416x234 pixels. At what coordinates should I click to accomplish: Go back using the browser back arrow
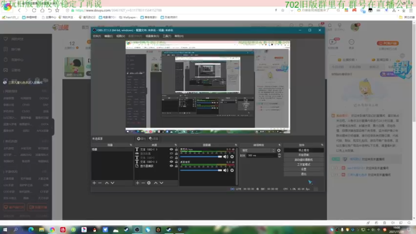pos(19,10)
